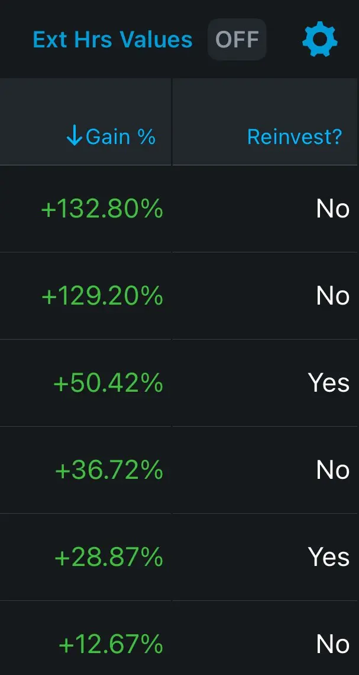
Task: Tap Reinvest No in the +129.20% row
Action: (x=333, y=296)
